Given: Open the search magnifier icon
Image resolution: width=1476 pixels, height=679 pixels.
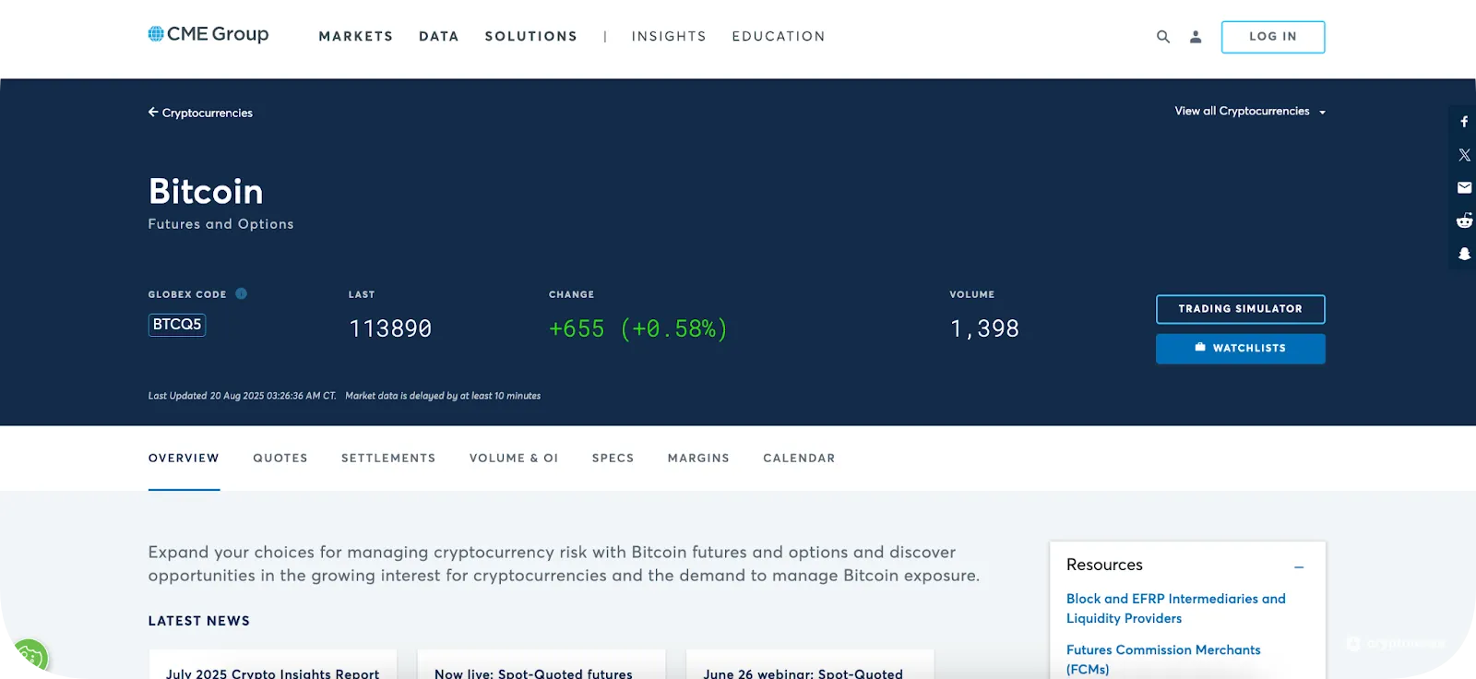Looking at the screenshot, I should (1163, 37).
